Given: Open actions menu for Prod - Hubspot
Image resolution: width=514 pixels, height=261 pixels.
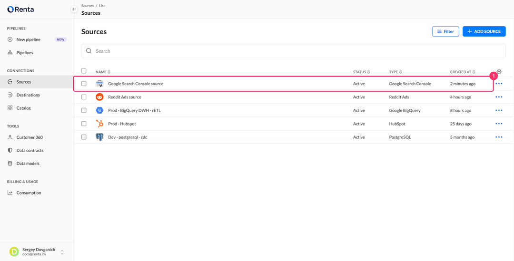Looking at the screenshot, I should pos(499,124).
